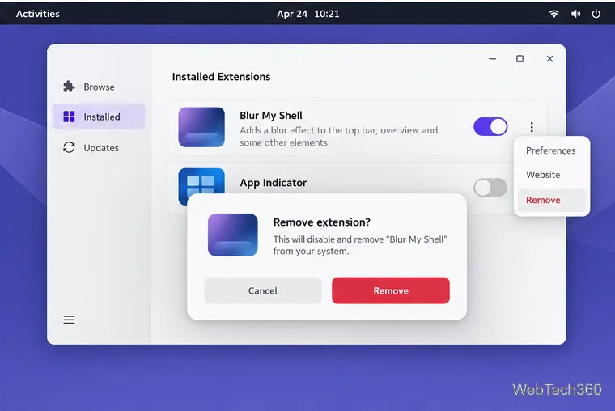Select the red Remove menu entry
Screen dimensions: 615x411
[551, 200]
